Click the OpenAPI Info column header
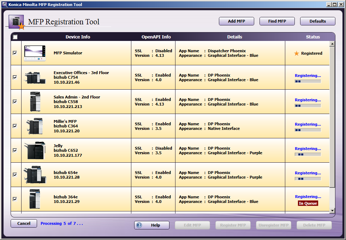This screenshot has width=346, height=240. (156, 37)
